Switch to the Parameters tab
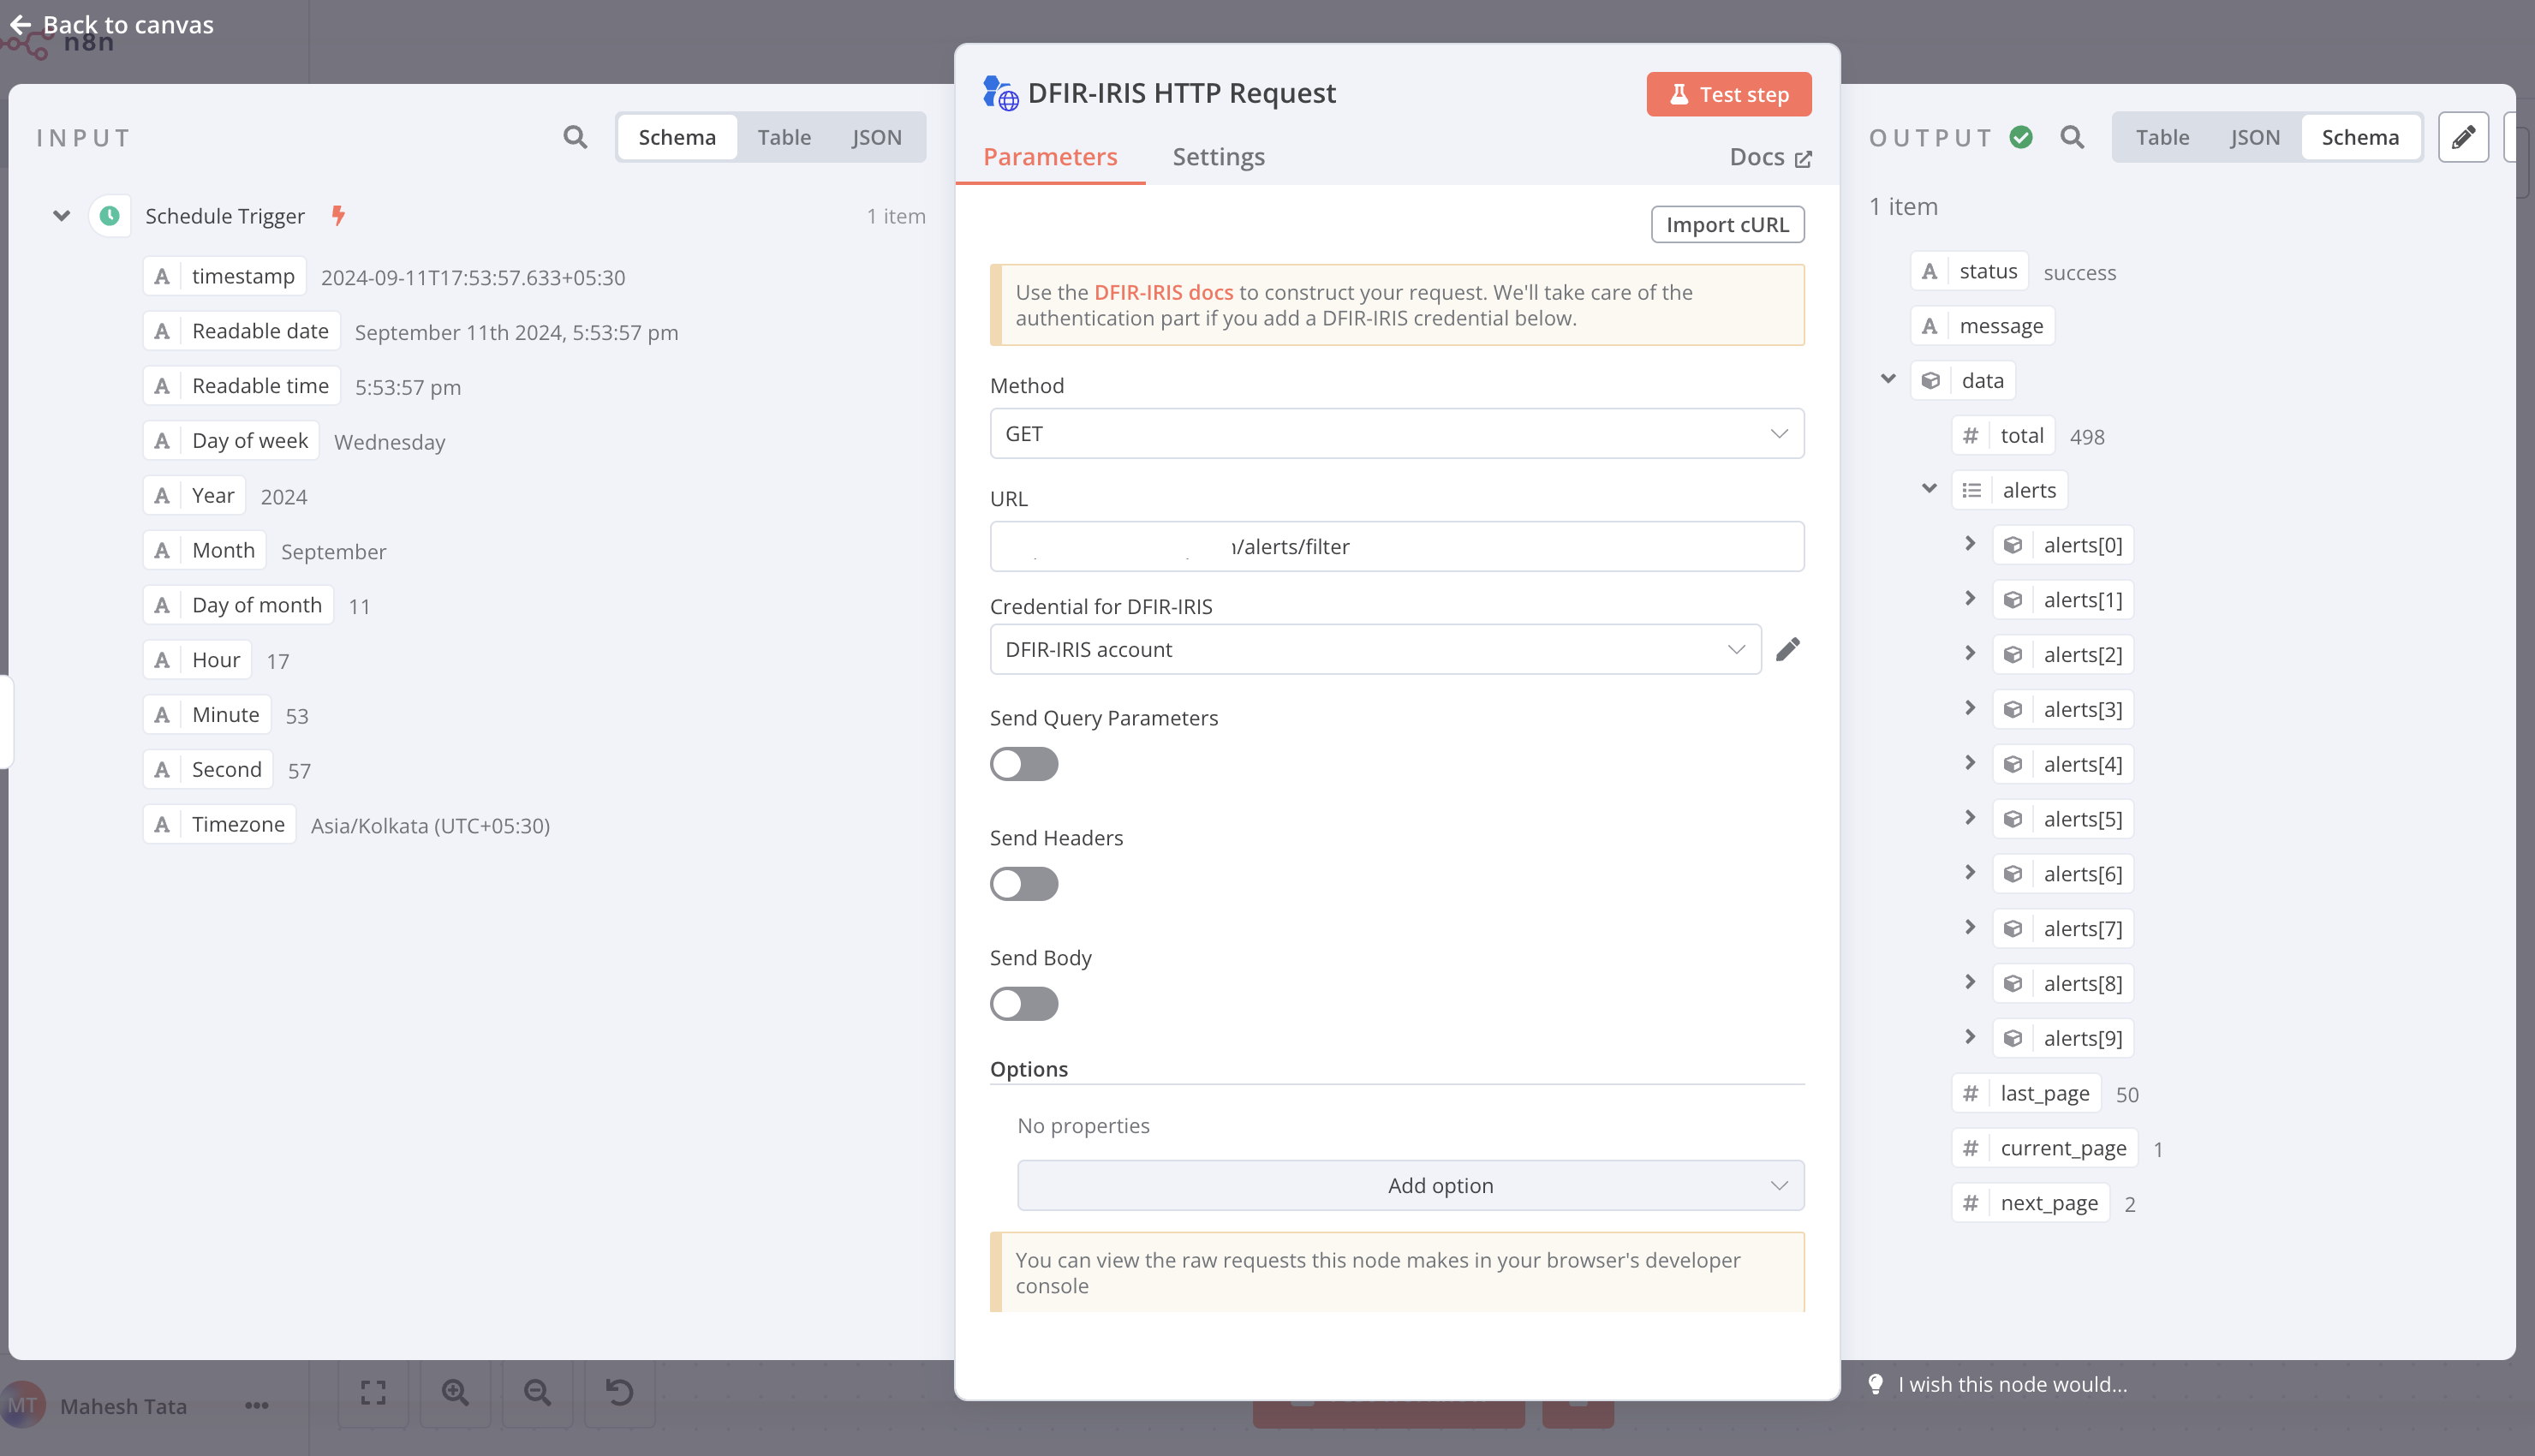2535x1456 pixels. (x=1050, y=157)
